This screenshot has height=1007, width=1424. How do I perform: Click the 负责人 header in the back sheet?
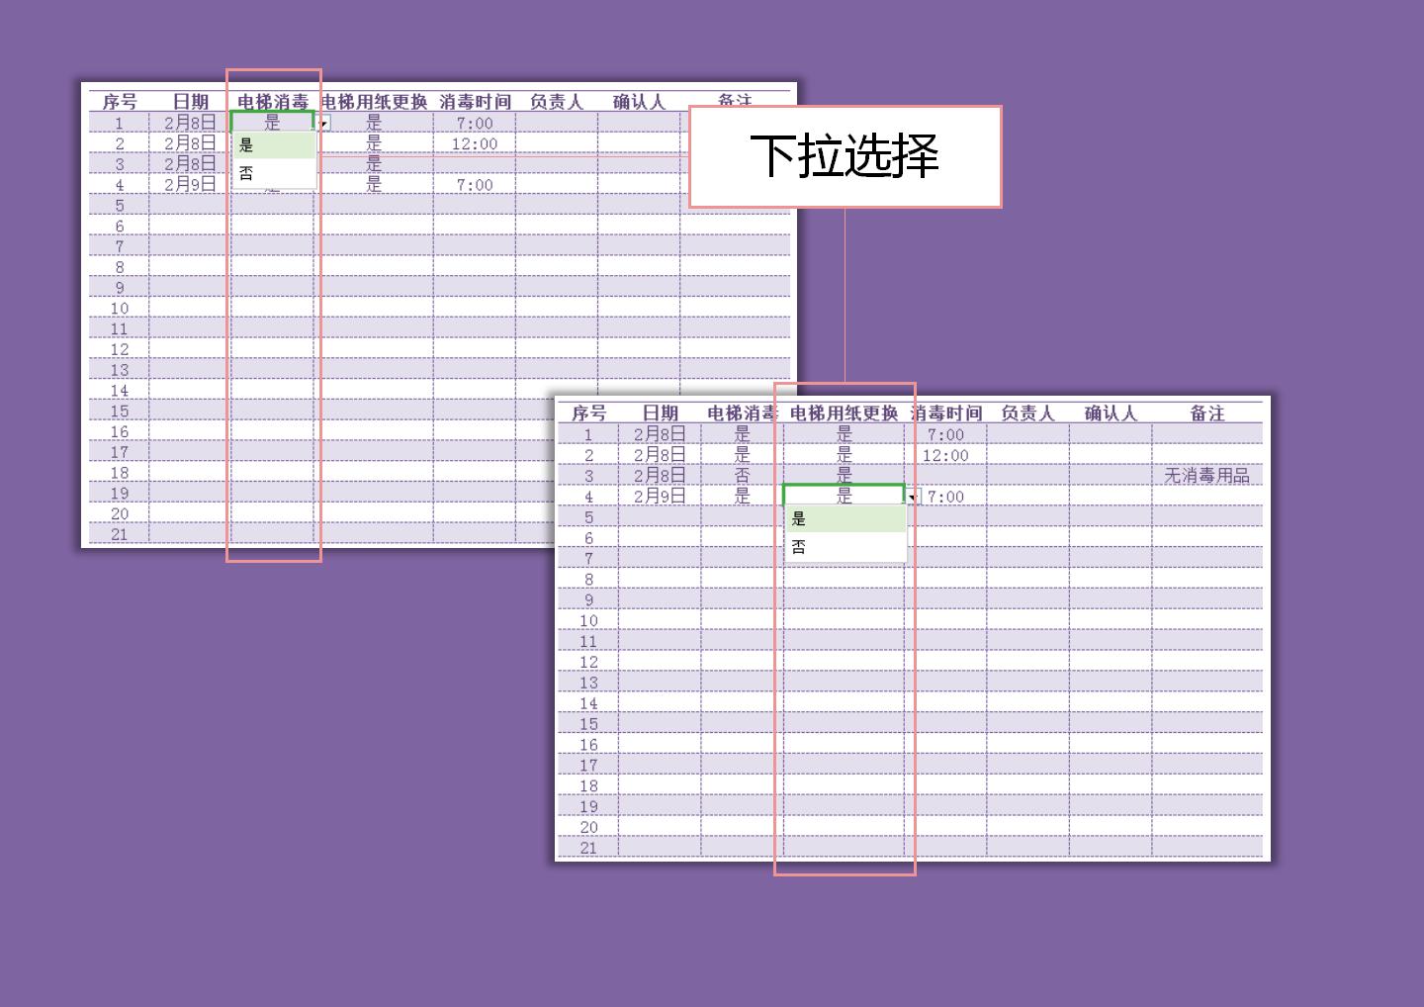557,101
